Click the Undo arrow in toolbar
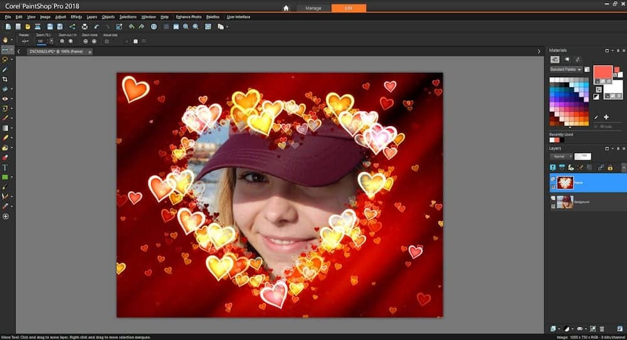The width and height of the screenshot is (627, 340). (x=97, y=27)
